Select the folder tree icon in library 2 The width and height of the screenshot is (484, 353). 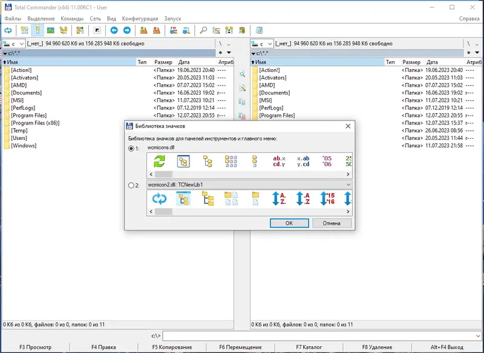pyautogui.click(x=208, y=199)
